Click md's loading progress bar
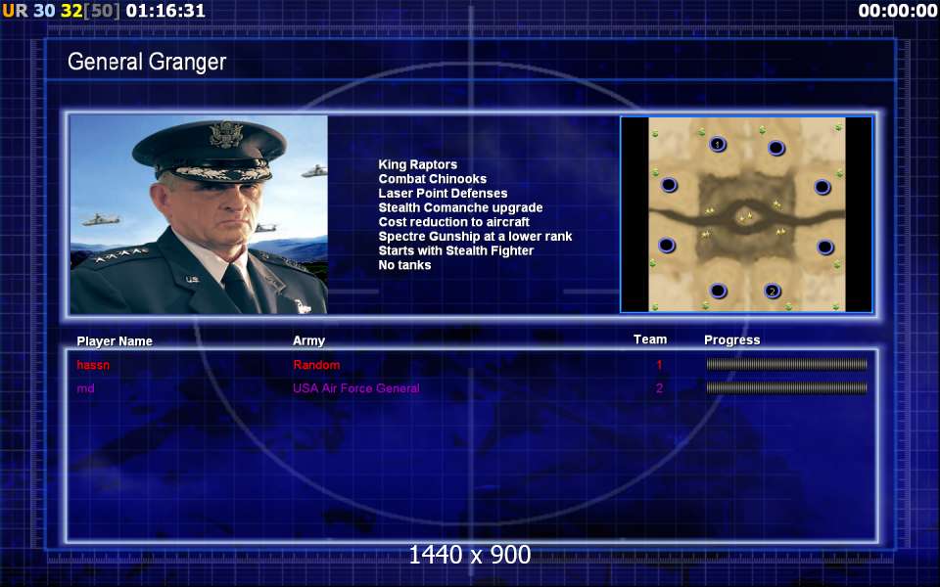Screen dimensions: 940x587 786,388
